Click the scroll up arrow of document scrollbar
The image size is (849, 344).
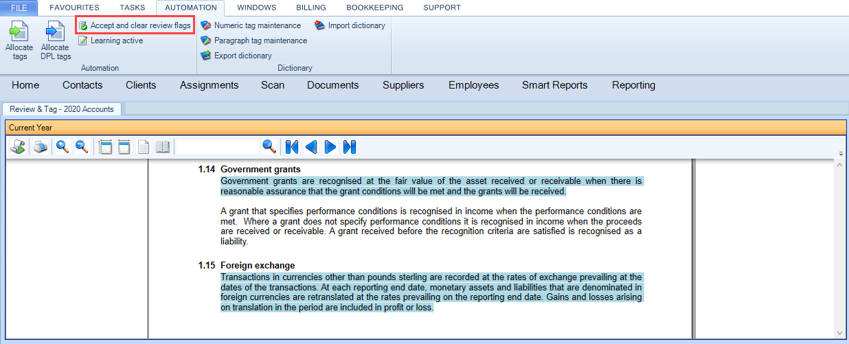click(x=841, y=165)
